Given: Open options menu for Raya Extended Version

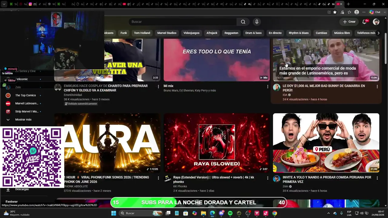Looking at the screenshot, I should coord(267,178).
